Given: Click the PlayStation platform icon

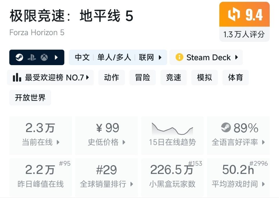Looking at the screenshot, I should click(x=32, y=58).
